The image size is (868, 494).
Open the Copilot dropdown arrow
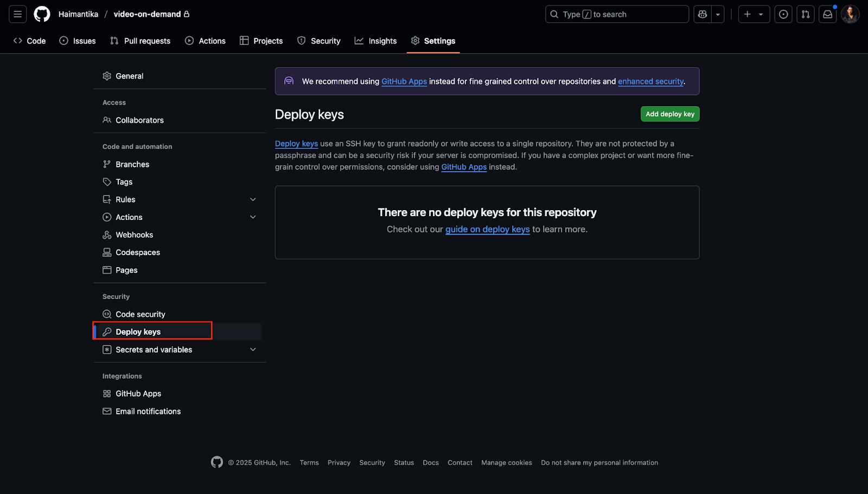[718, 14]
